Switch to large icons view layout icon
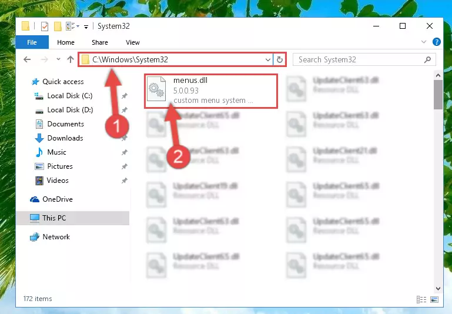 tap(434, 299)
